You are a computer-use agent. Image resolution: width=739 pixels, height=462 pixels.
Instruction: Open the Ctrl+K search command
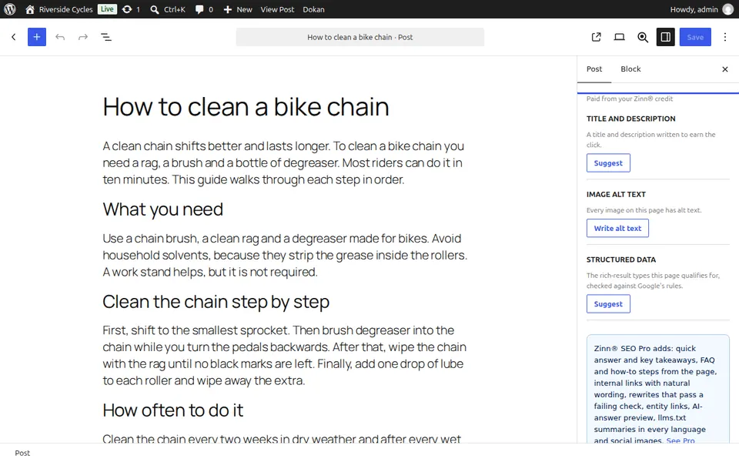[x=168, y=9]
